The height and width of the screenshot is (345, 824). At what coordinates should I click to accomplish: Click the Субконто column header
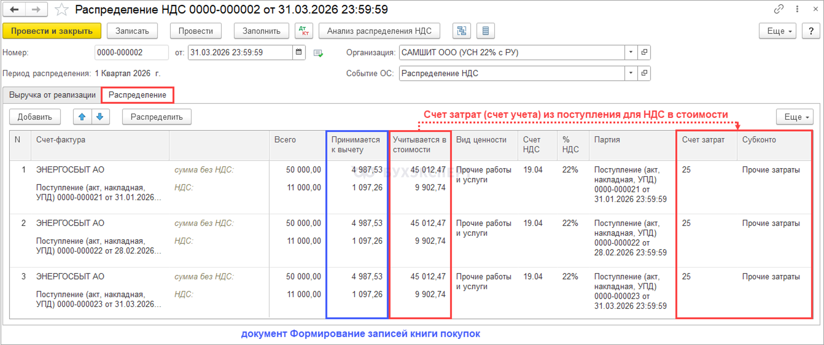coord(774,145)
